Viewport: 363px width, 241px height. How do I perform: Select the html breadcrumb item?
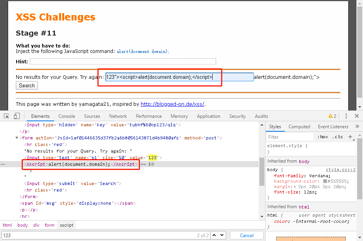coord(7,225)
